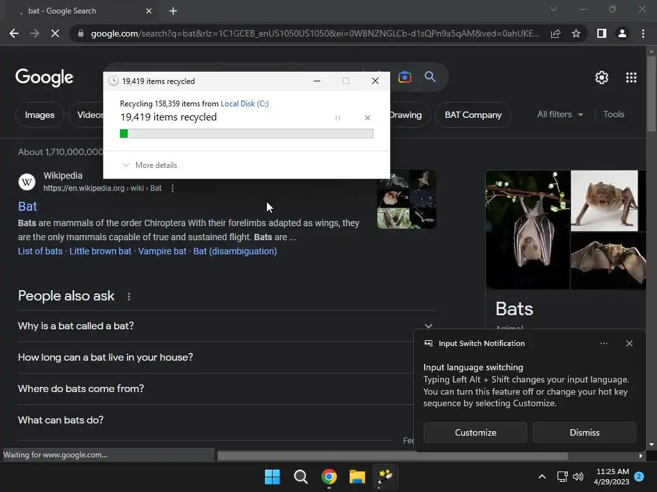Open Google quick settings gear
Screen dimensions: 657x492
[602, 78]
